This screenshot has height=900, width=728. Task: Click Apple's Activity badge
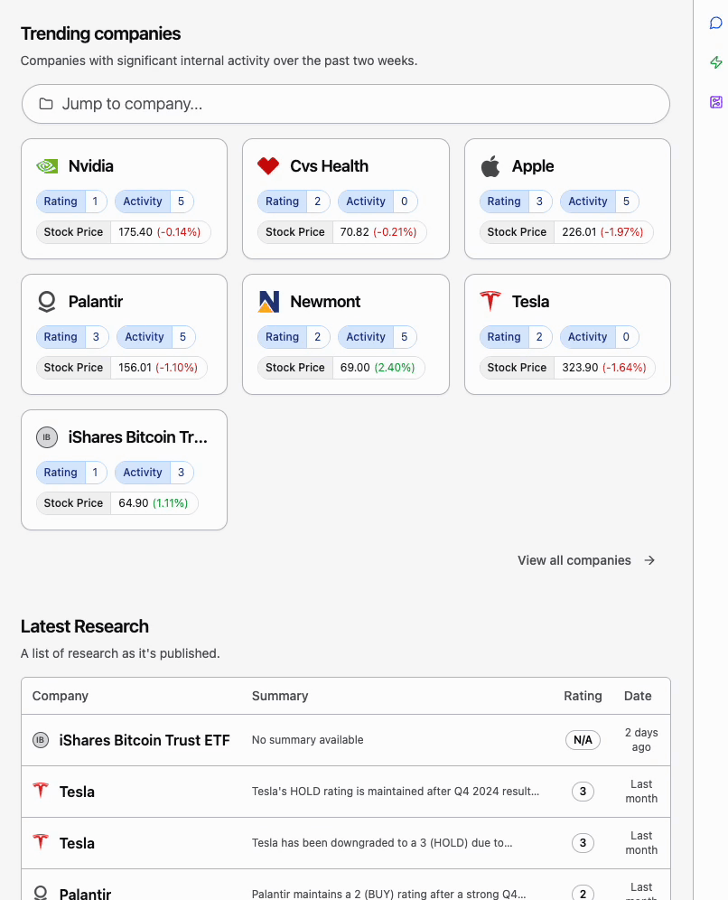[x=600, y=202]
